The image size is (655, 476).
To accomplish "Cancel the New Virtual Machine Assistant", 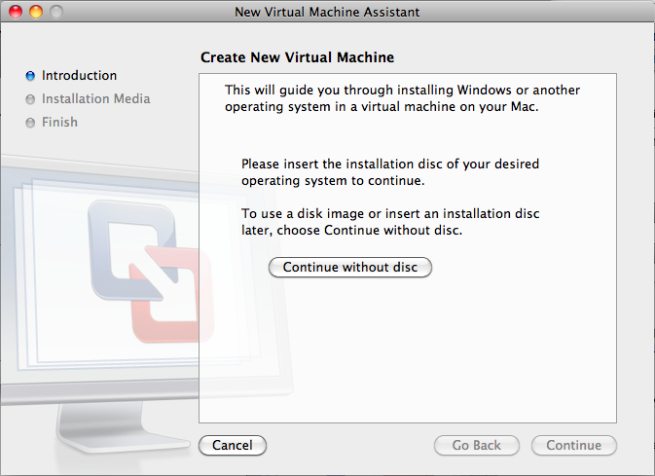I will click(x=233, y=445).
